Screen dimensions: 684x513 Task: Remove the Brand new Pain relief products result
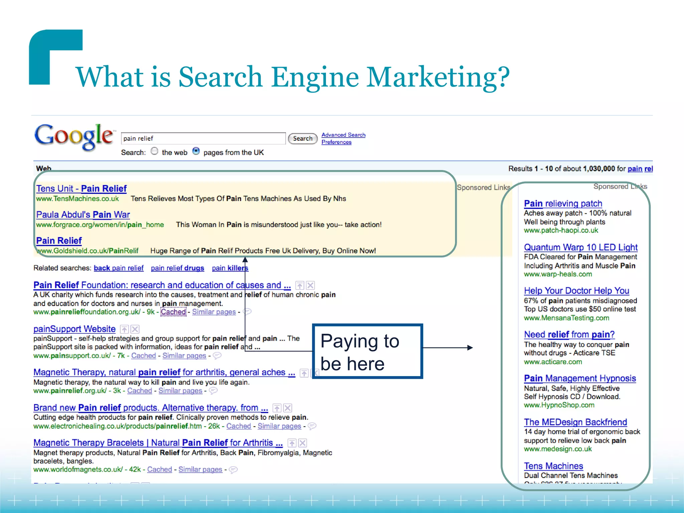click(x=288, y=408)
